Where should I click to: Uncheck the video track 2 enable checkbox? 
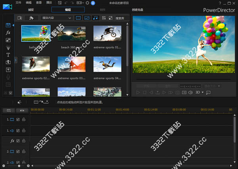18,152
